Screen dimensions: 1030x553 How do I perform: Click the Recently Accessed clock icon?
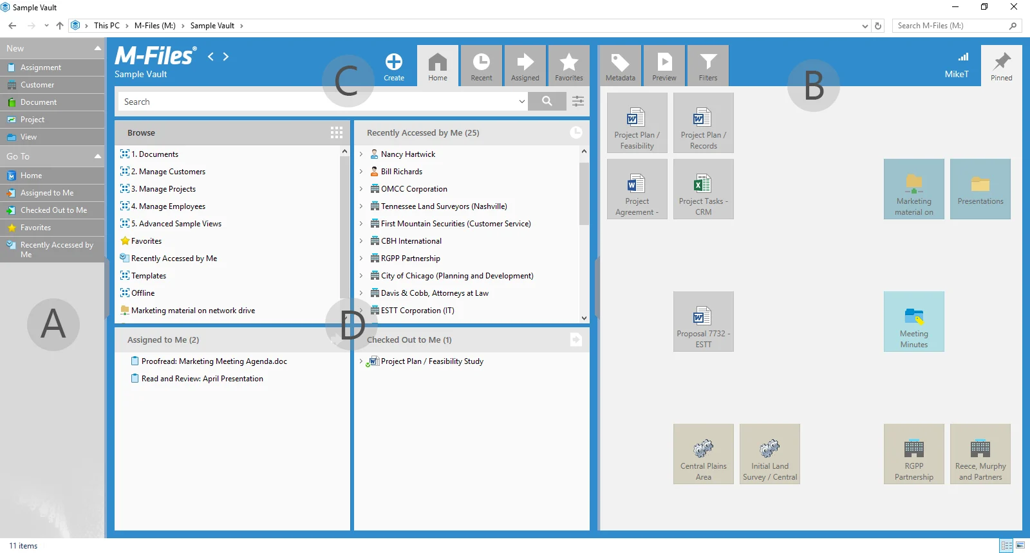(x=576, y=132)
